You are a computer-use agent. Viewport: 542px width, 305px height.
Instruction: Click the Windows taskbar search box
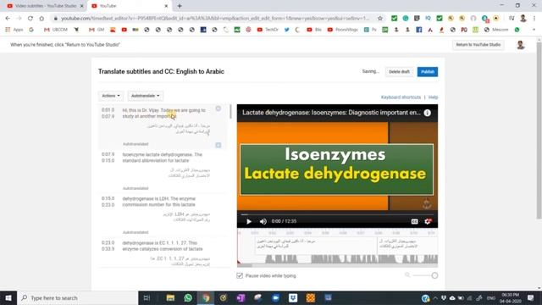(x=77, y=297)
